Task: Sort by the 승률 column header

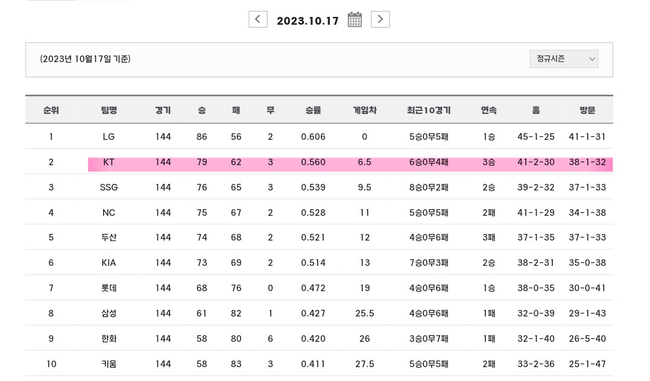Action: point(313,110)
